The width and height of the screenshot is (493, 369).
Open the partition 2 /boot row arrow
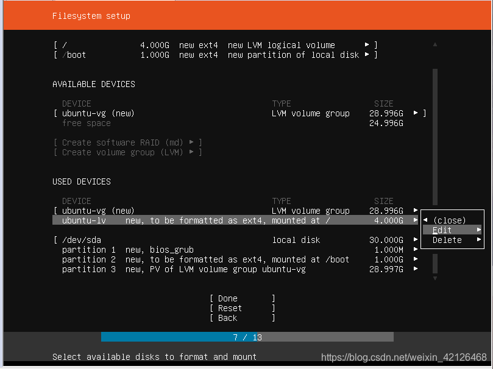point(416,259)
